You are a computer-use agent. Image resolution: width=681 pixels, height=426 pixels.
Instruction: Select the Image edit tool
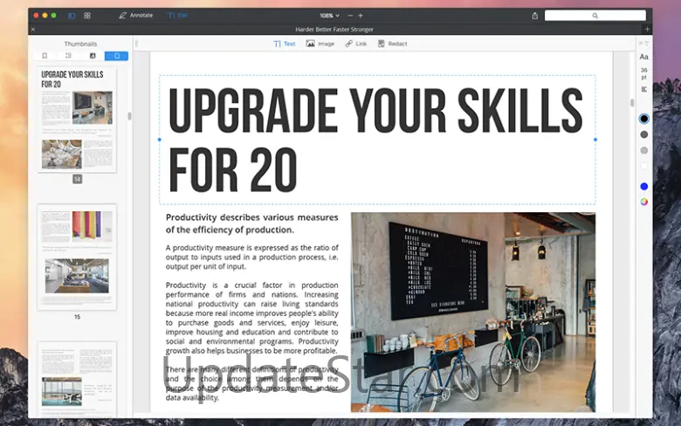(x=320, y=44)
